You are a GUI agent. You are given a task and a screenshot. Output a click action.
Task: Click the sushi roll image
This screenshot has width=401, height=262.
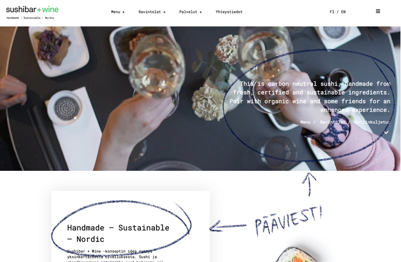pyautogui.click(x=297, y=254)
